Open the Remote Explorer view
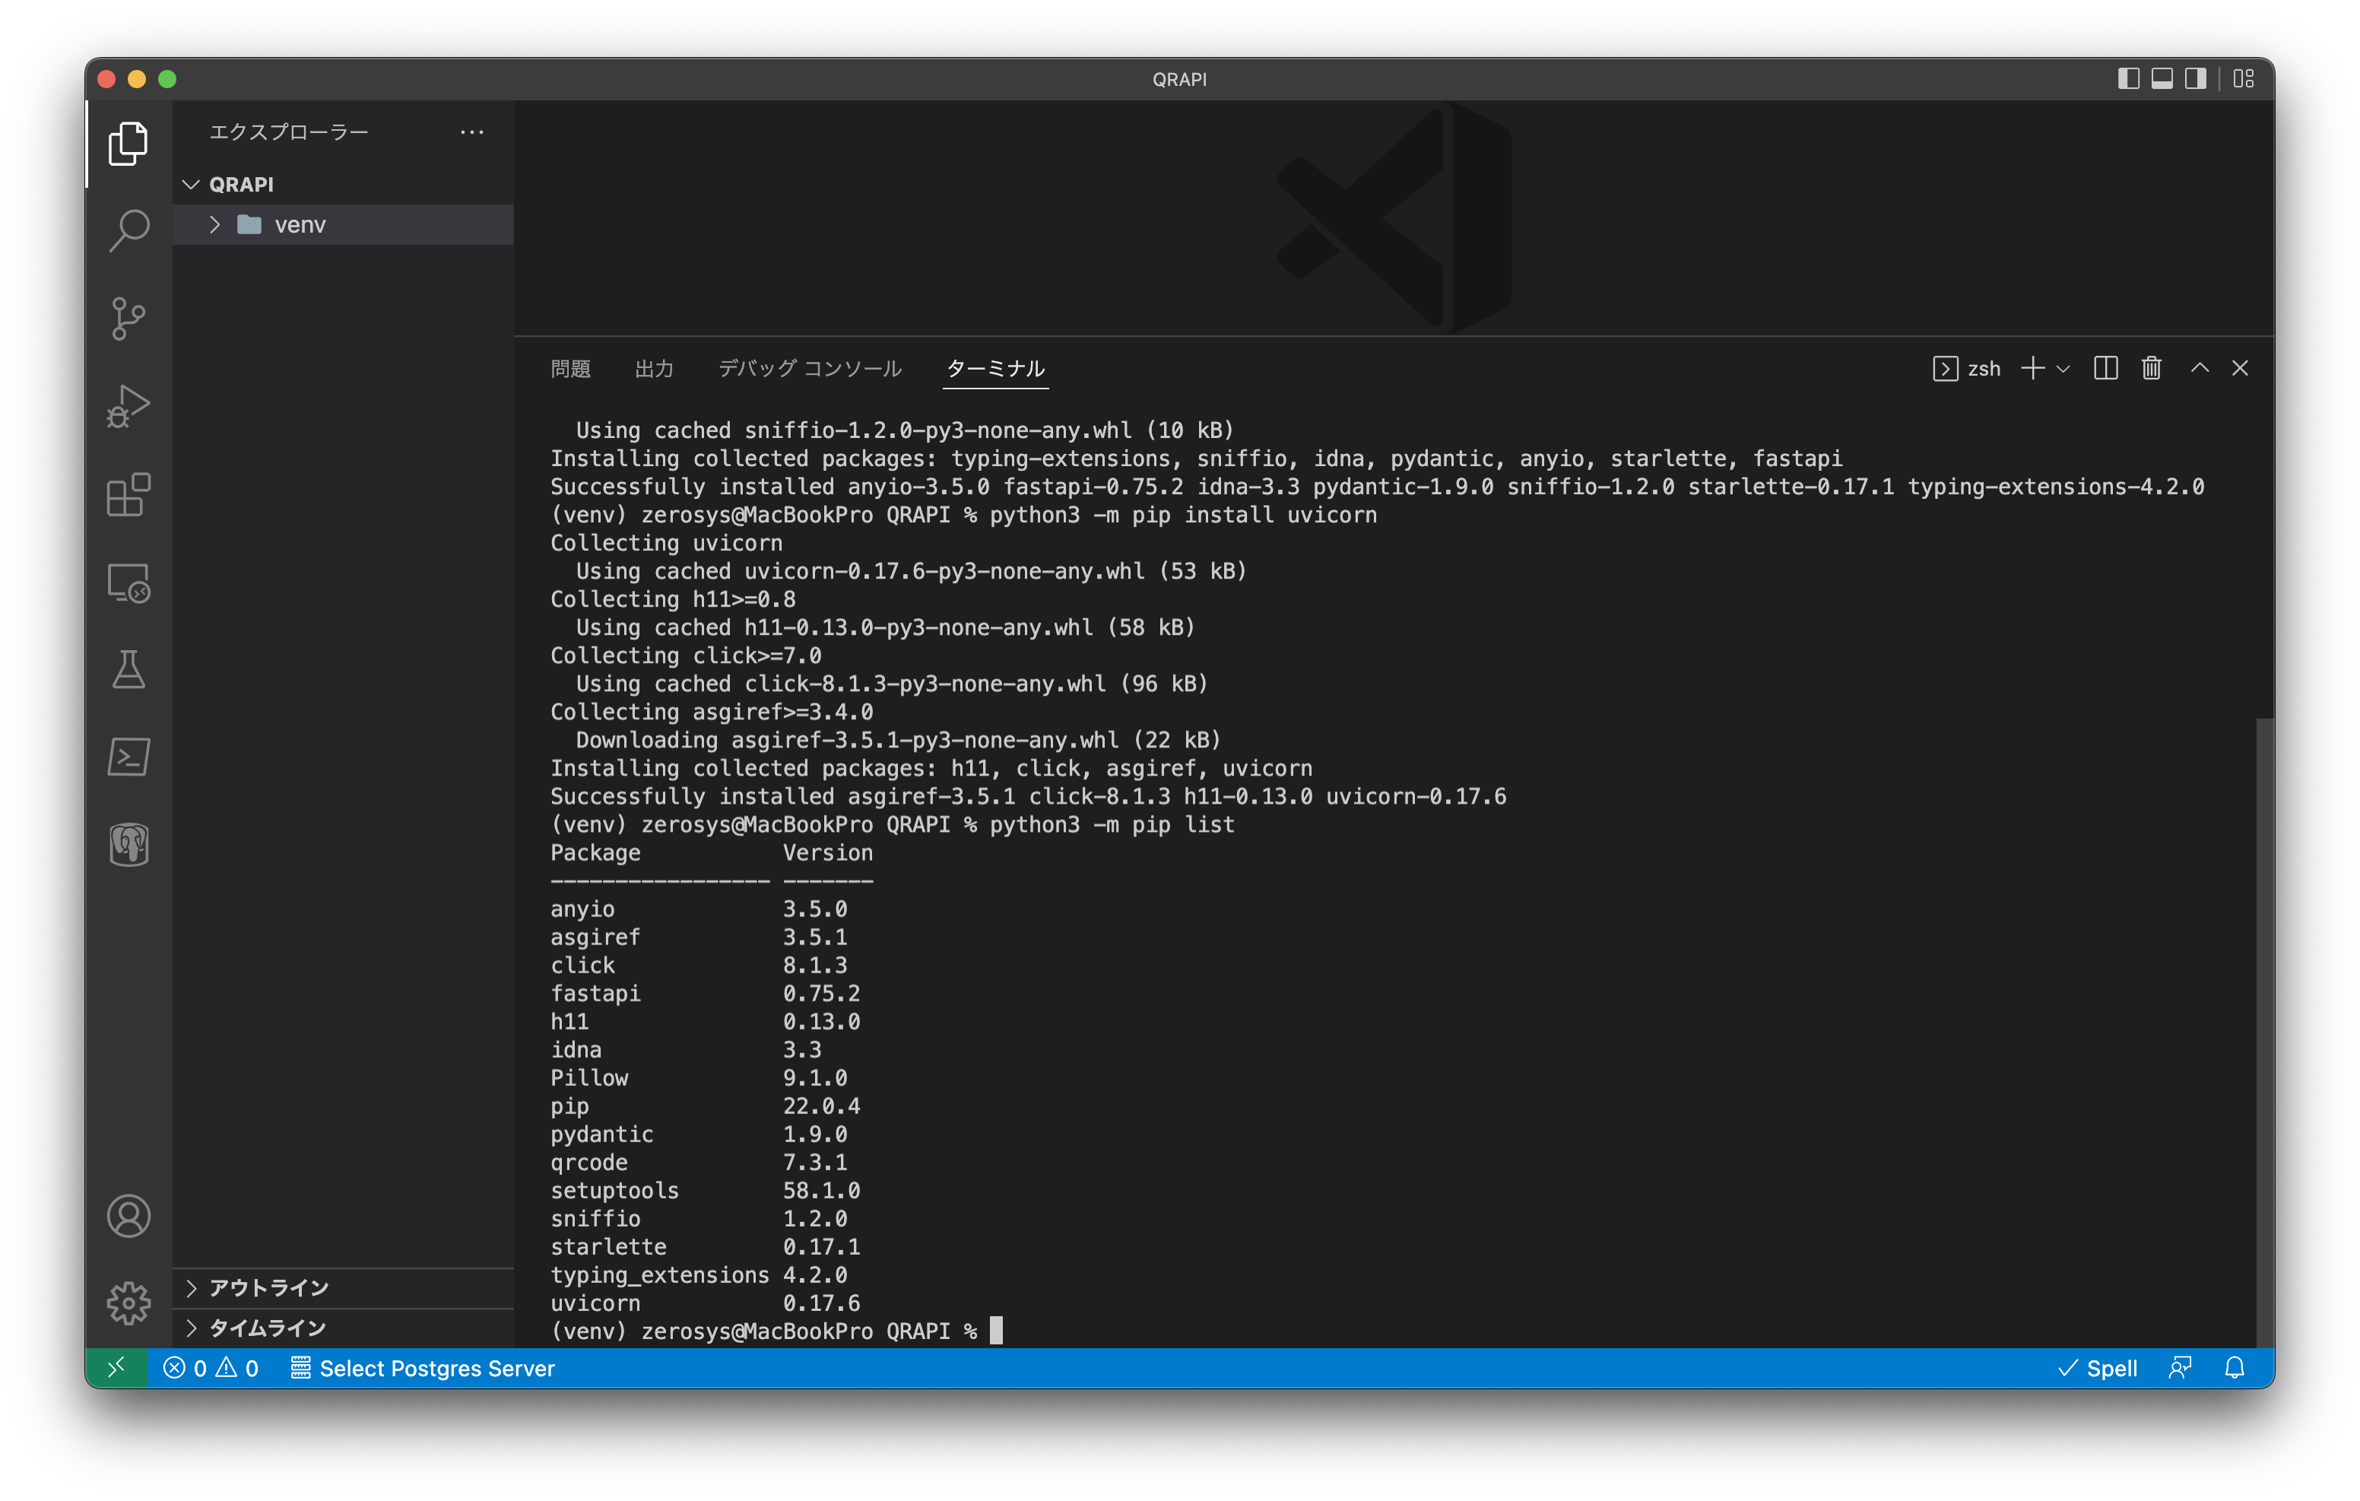The image size is (2360, 1501). click(128, 582)
